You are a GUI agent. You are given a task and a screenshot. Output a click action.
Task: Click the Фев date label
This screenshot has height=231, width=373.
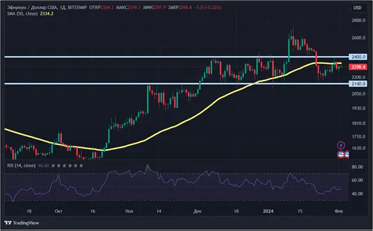(x=338, y=211)
